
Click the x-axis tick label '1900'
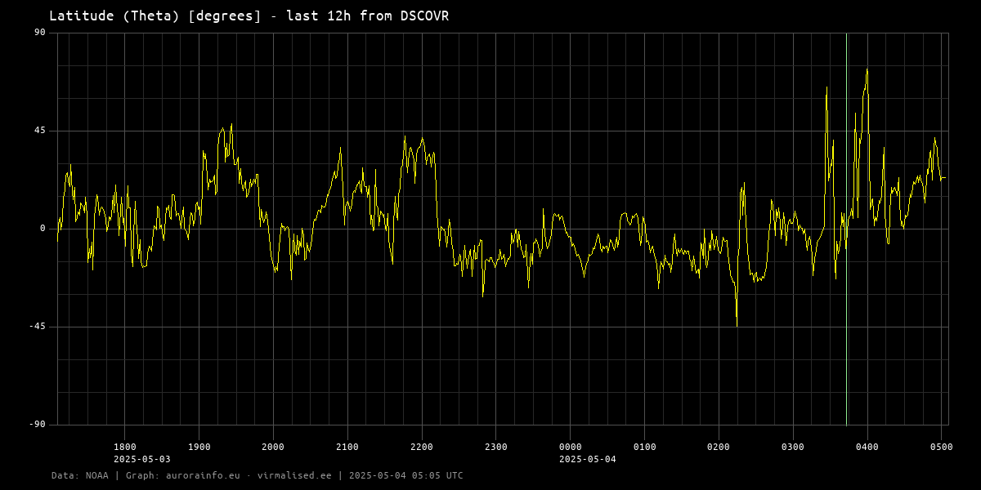click(199, 447)
